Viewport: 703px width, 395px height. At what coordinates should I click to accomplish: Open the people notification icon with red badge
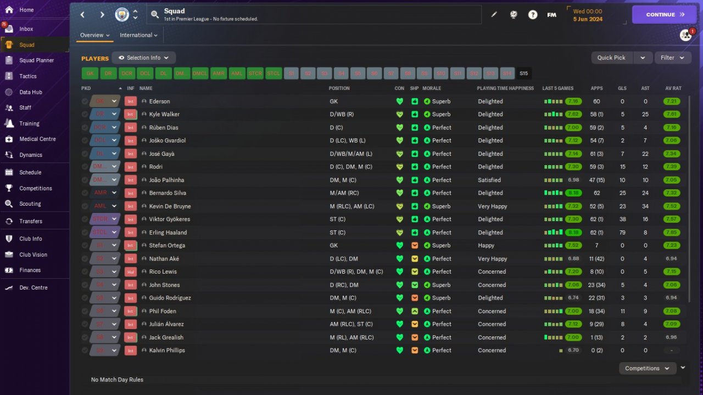[x=686, y=35]
